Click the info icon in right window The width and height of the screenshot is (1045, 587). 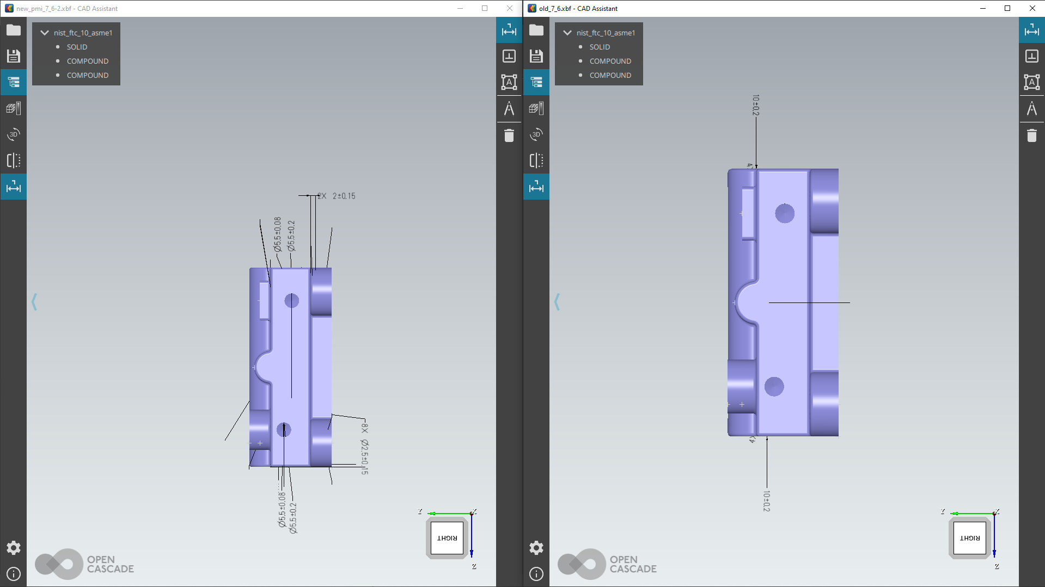536,574
